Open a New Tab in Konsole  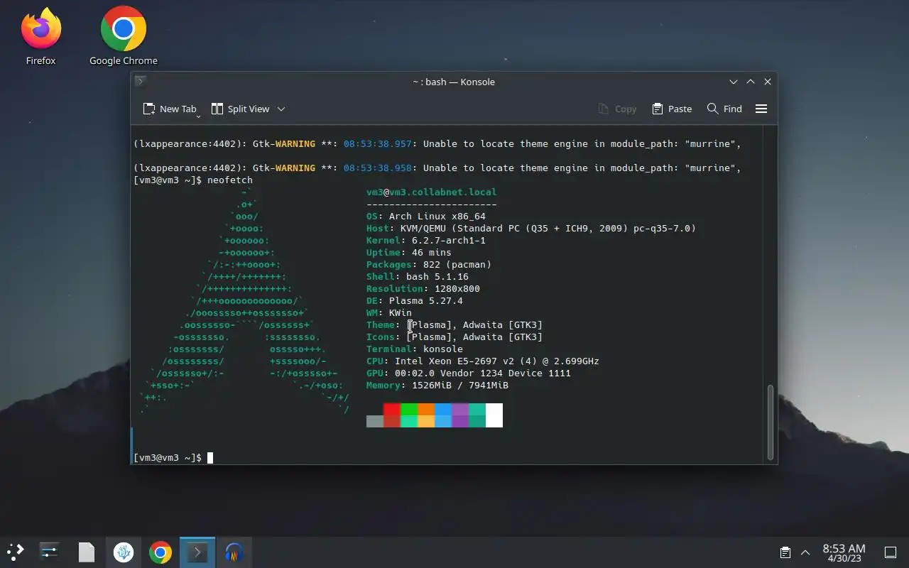coord(169,109)
